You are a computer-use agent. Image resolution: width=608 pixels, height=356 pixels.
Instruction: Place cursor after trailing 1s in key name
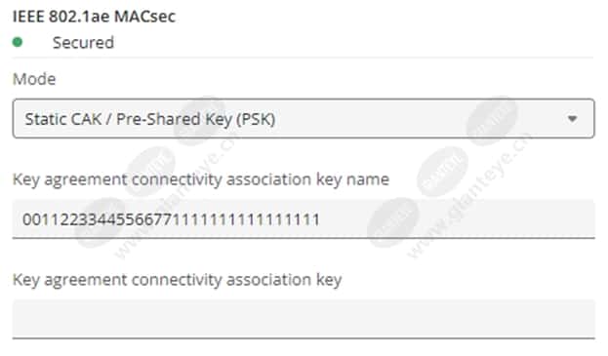click(x=321, y=219)
